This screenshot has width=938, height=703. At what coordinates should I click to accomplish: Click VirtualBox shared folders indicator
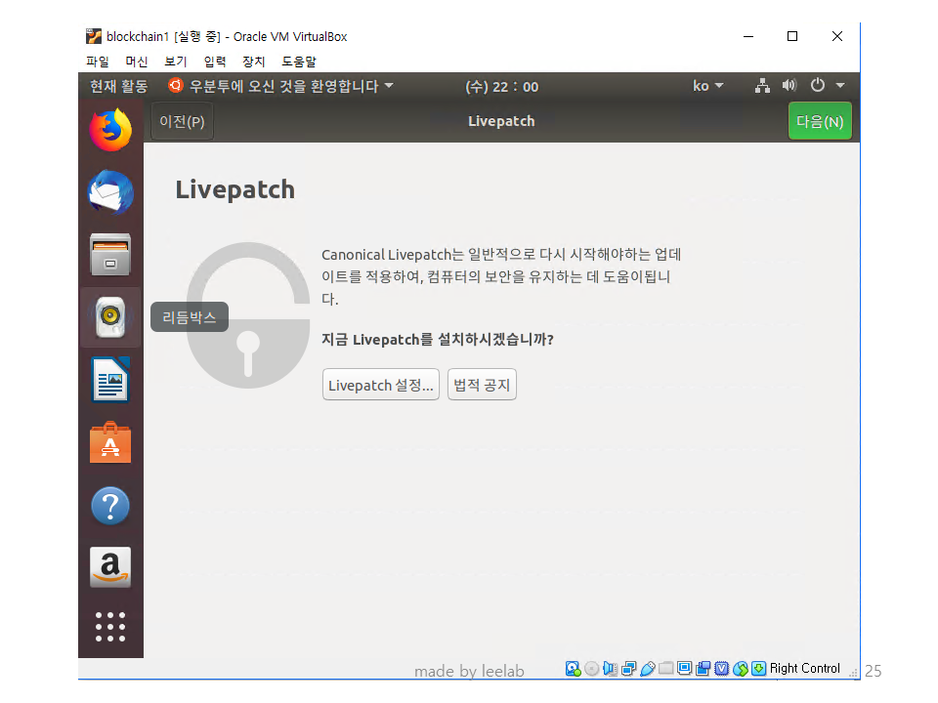665,668
